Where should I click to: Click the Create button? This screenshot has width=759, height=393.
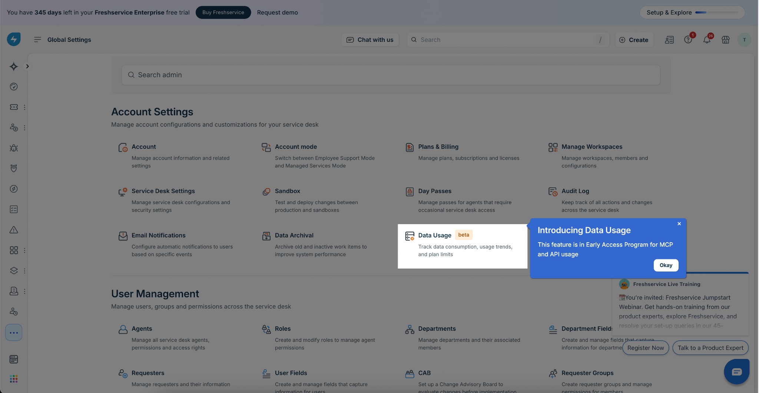[634, 40]
